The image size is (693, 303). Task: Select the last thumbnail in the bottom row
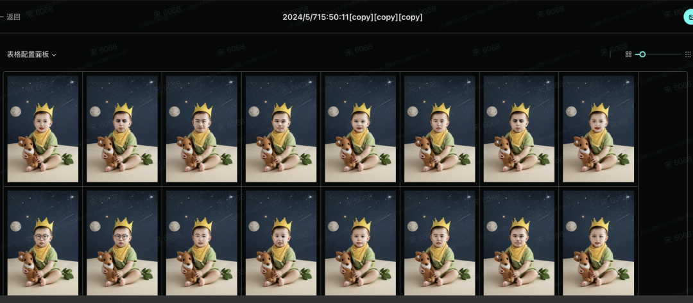(599, 243)
